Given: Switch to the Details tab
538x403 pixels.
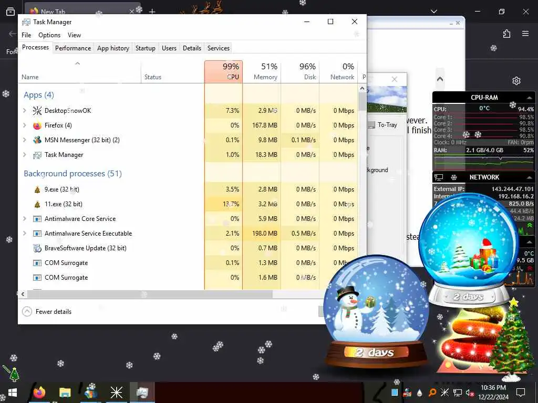Looking at the screenshot, I should pos(192,48).
